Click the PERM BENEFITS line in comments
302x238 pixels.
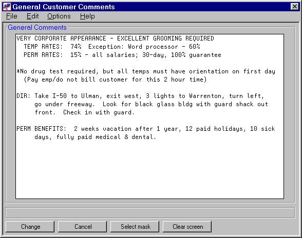coord(146,129)
